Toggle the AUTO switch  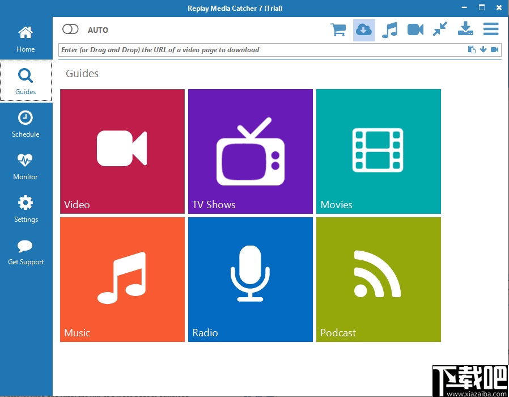click(x=70, y=29)
